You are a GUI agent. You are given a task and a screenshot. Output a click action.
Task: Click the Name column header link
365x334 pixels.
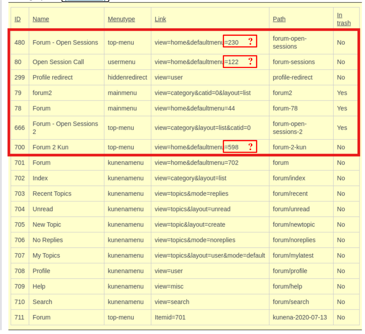(41, 19)
